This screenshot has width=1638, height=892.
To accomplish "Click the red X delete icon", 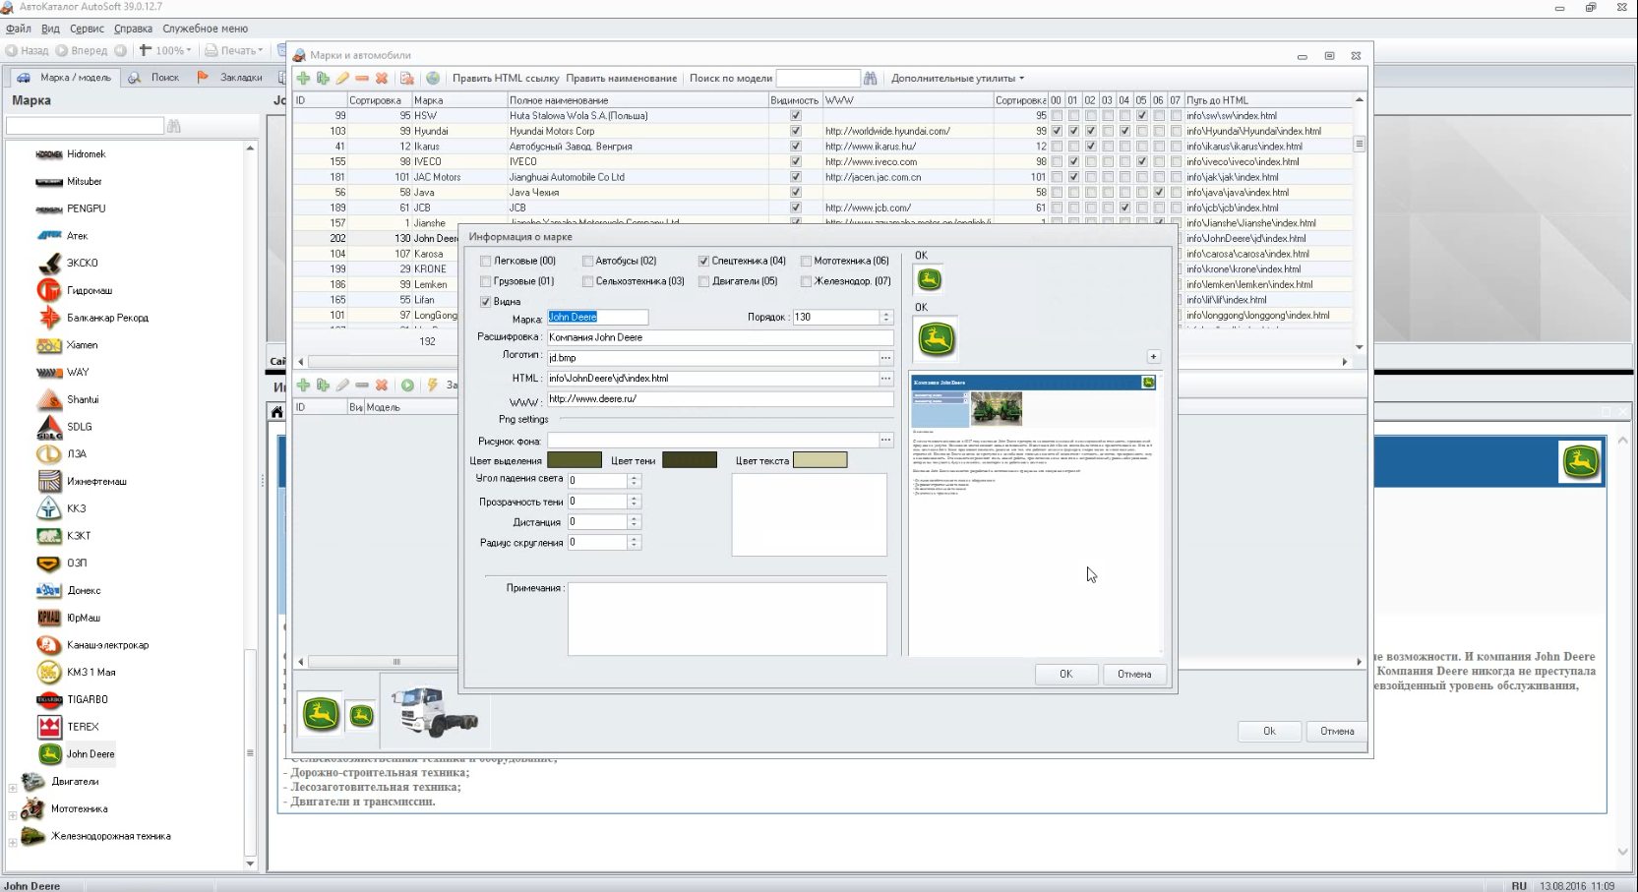I will [x=382, y=79].
